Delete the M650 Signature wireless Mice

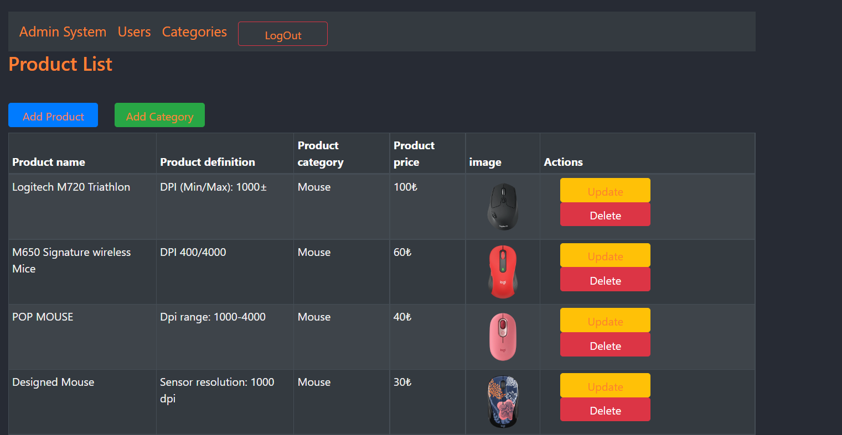(605, 280)
